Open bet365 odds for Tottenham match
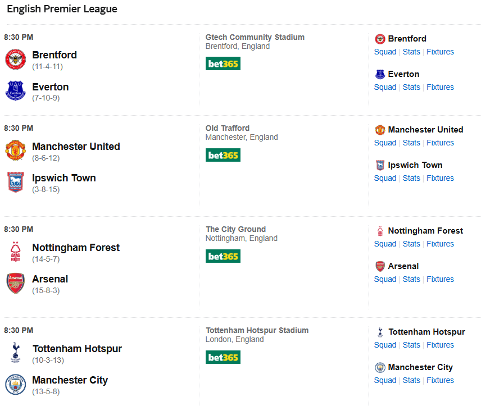This screenshot has height=406, width=481. [x=223, y=357]
